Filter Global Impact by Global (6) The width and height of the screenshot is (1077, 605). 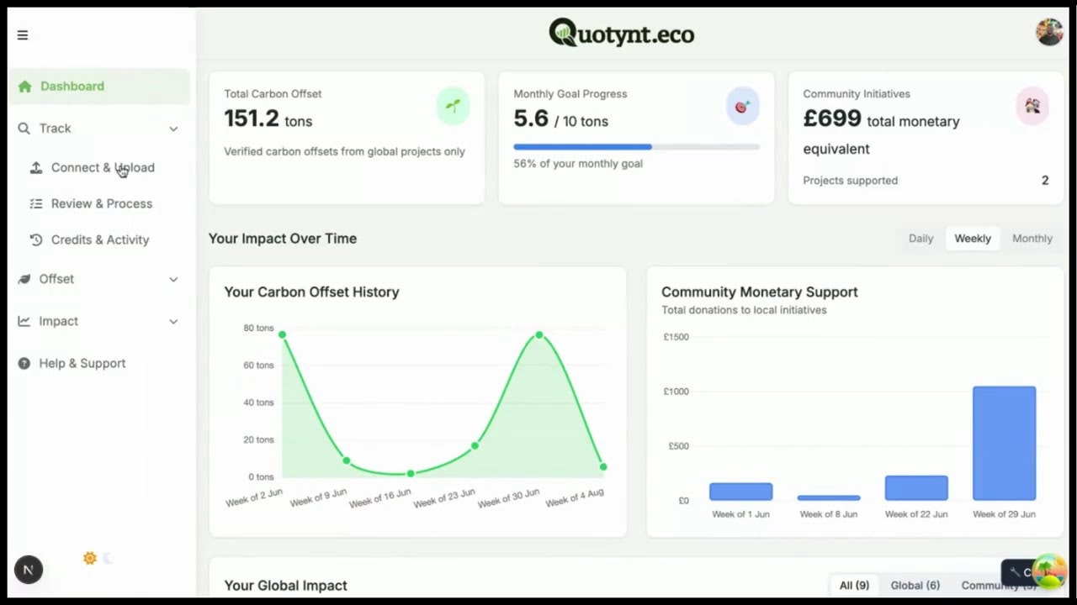point(915,586)
